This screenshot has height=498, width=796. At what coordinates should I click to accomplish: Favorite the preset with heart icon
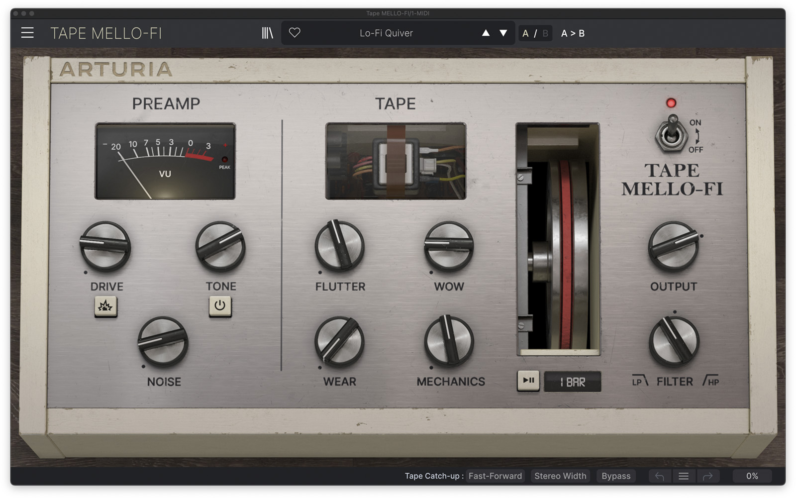tap(295, 33)
